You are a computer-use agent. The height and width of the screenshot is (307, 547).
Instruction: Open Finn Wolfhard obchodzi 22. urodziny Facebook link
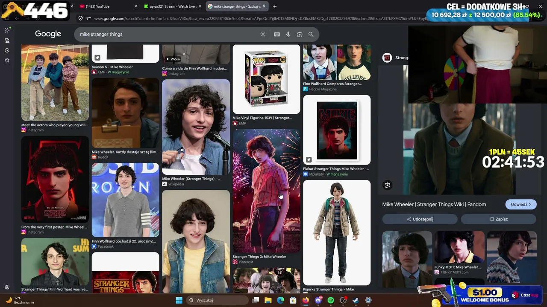[124, 241]
